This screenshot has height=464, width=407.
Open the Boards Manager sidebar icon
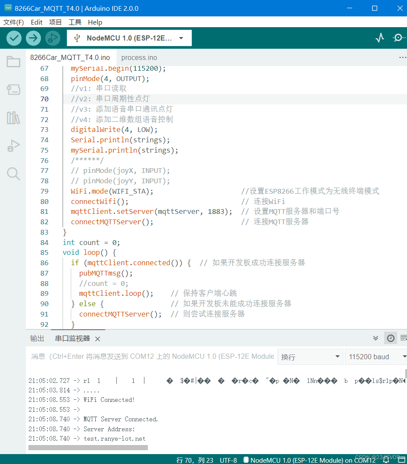tap(13, 90)
